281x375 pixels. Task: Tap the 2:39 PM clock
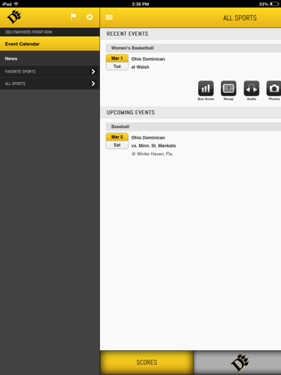[140, 4]
